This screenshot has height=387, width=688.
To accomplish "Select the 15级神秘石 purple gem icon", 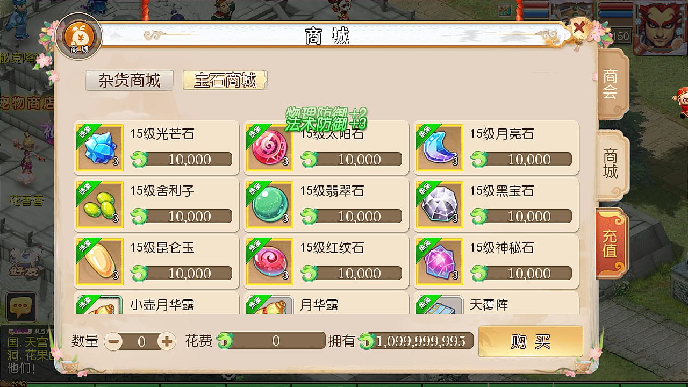I will tap(440, 261).
